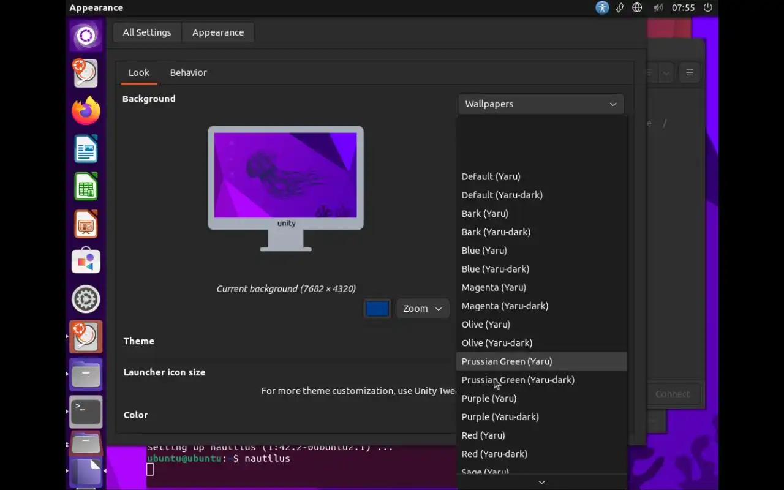Viewport: 784px width, 490px height.
Task: Pick the Blue (Yaru) theme
Action: click(x=541, y=251)
